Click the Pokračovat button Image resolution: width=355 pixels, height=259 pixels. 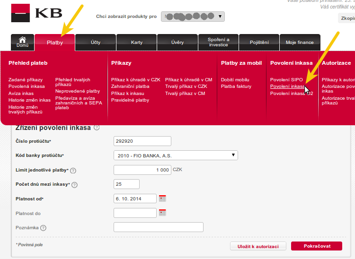coord(316,246)
